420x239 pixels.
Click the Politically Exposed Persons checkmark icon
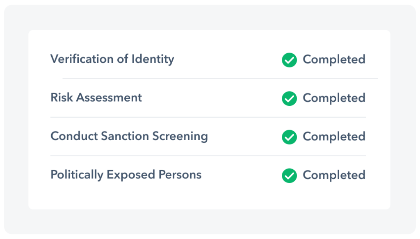pos(289,175)
